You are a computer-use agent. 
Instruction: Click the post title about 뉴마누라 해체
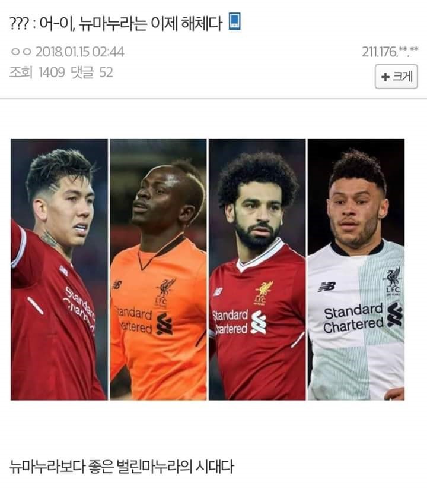(x=116, y=23)
